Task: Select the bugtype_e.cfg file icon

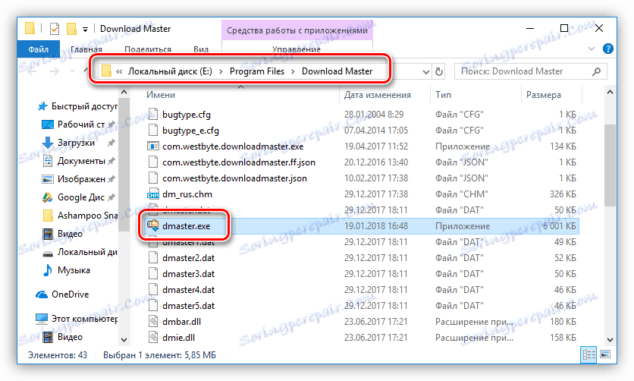Action: 153,131
